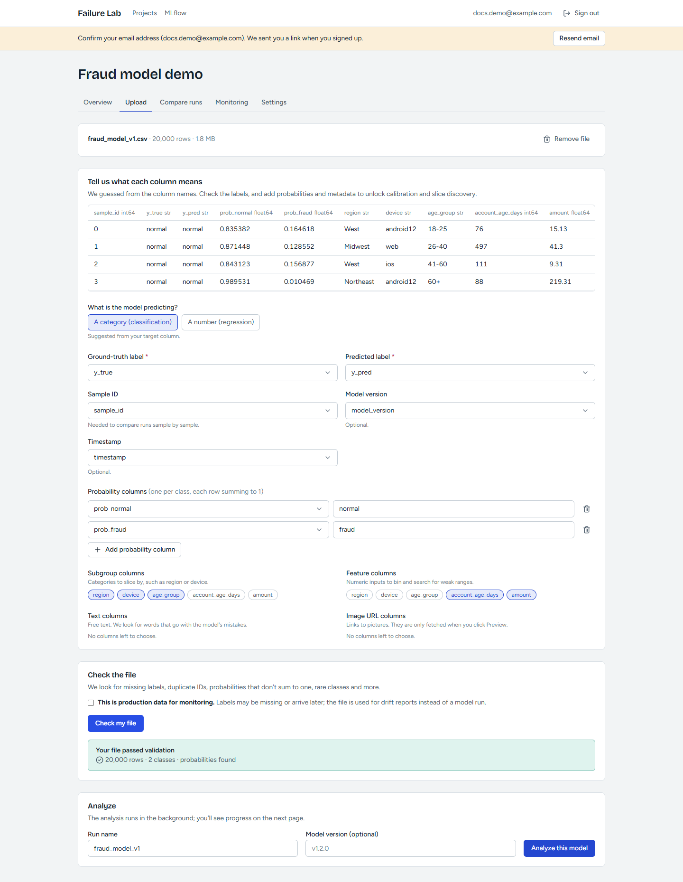Switch to the Monitoring tab
Viewport: 683px width, 882px height.
[x=231, y=103]
